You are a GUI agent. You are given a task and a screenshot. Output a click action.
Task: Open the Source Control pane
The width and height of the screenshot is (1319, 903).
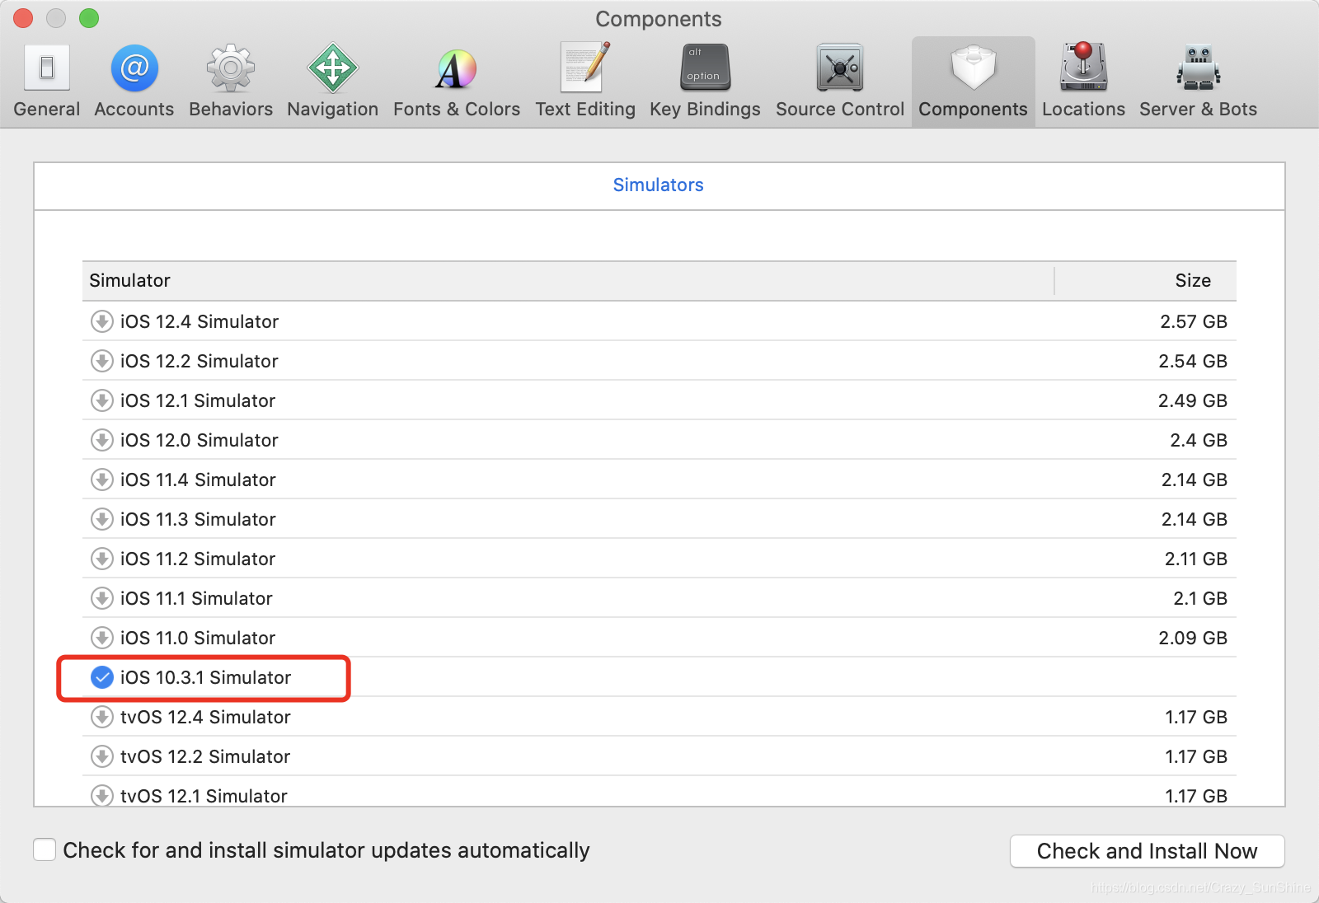click(x=840, y=82)
